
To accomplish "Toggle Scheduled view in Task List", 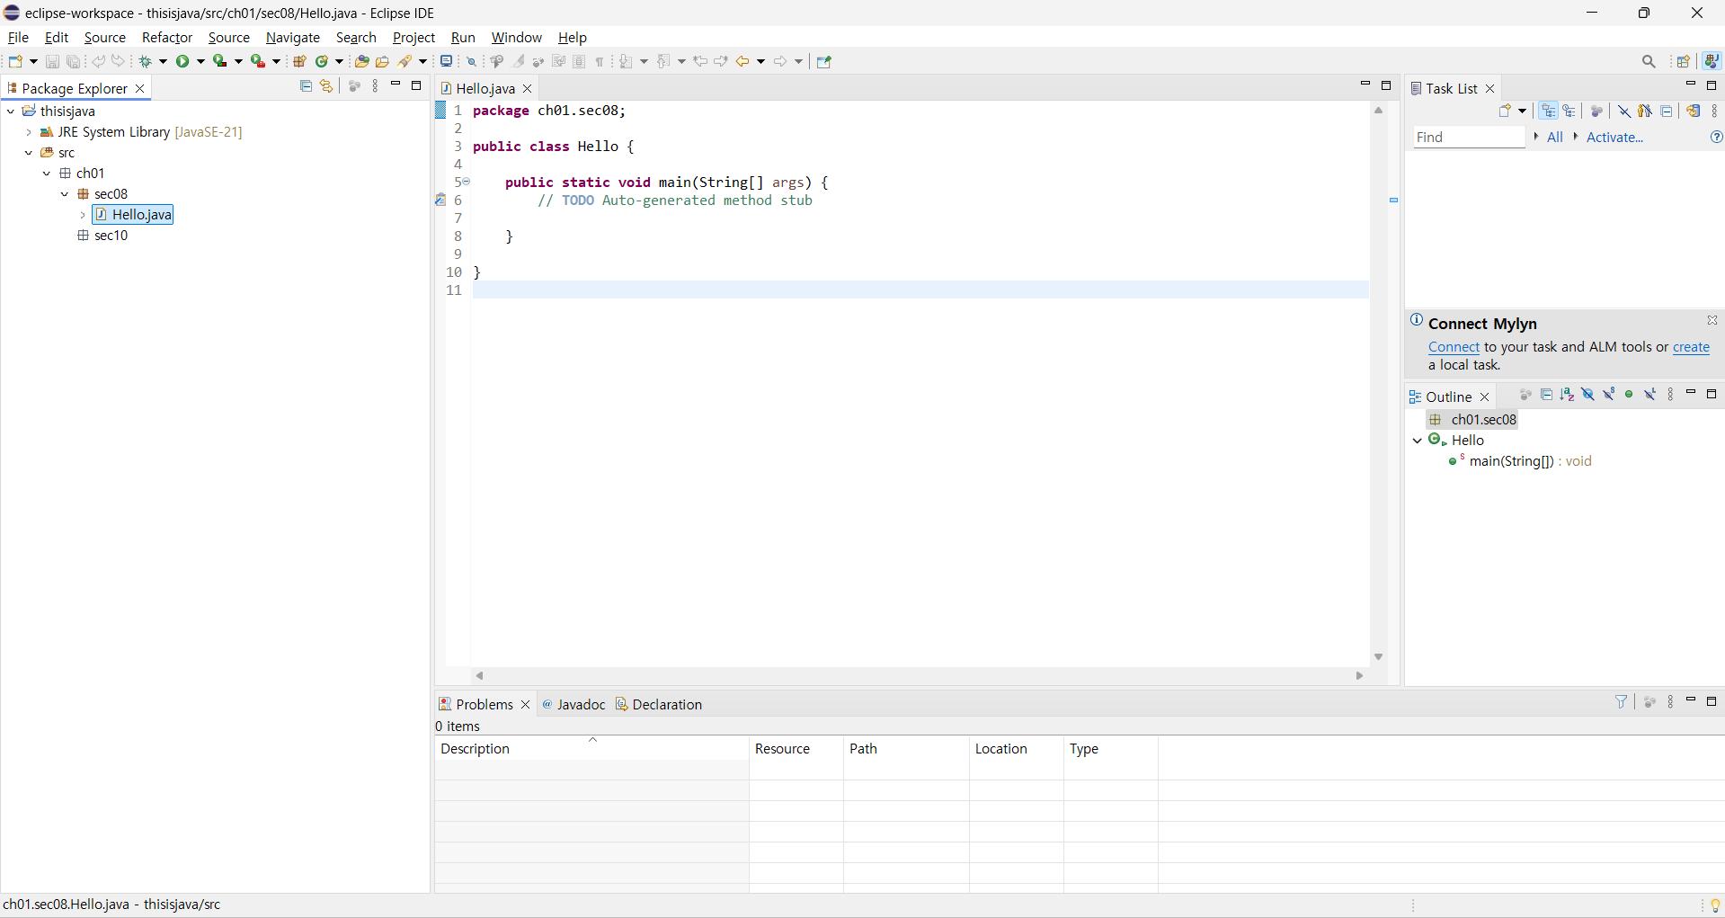I will (x=1569, y=111).
